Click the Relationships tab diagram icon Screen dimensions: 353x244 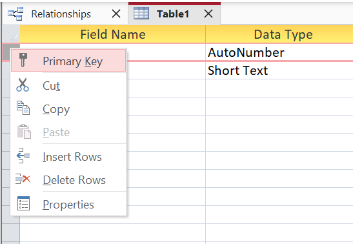[x=15, y=14]
